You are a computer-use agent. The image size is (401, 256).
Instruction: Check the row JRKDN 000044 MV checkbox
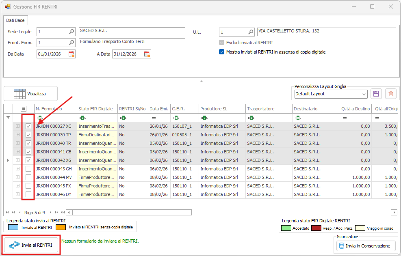pyautogui.click(x=28, y=177)
